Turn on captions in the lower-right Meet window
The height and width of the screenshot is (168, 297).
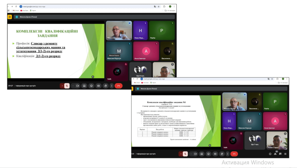[x=215, y=154]
